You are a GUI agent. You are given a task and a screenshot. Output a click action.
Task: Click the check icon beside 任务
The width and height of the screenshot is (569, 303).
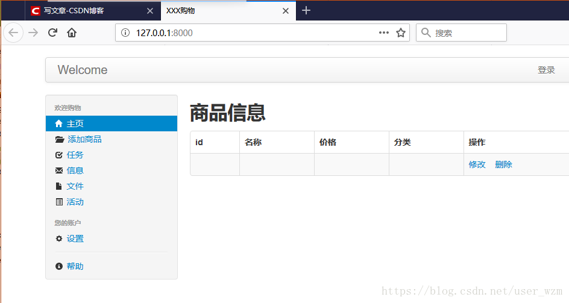[59, 155]
